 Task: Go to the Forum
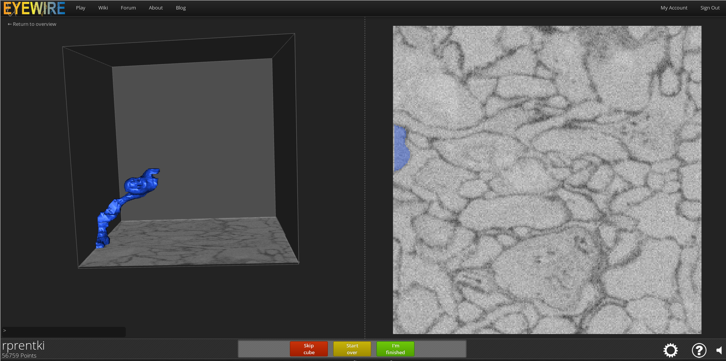(x=128, y=8)
